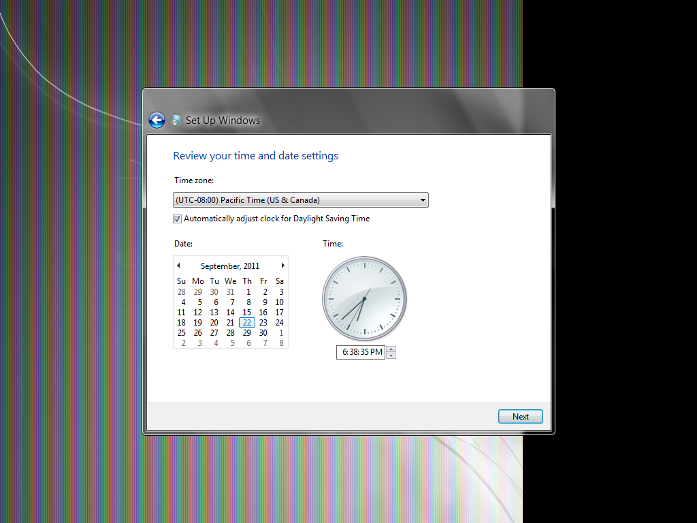Image resolution: width=697 pixels, height=523 pixels.
Task: Toggle automatic Daylight Saving Time adjustment
Action: pyautogui.click(x=178, y=219)
